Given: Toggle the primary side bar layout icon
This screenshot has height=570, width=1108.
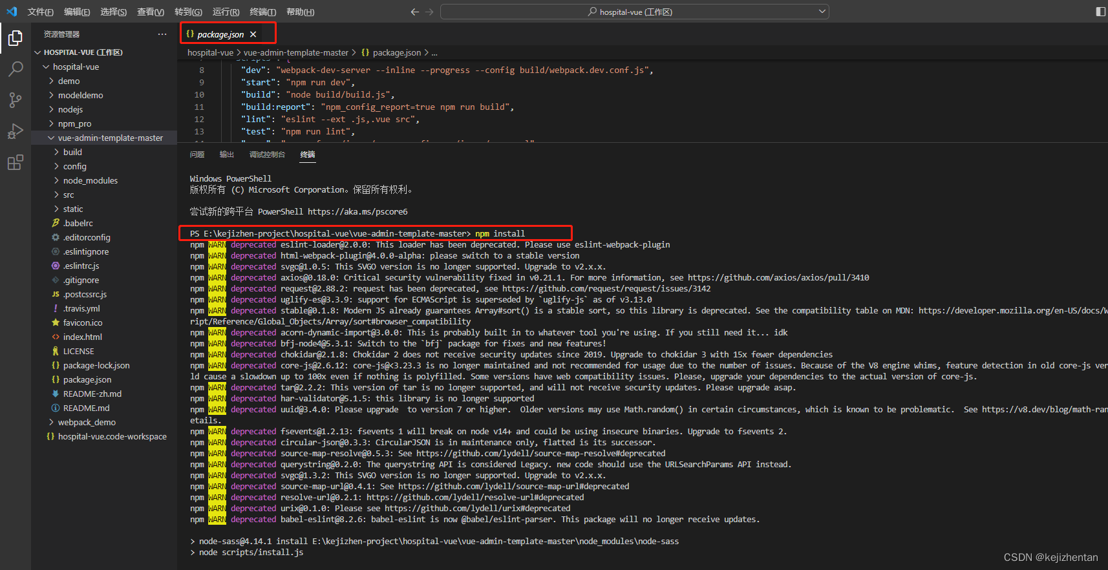Looking at the screenshot, I should 1101,12.
